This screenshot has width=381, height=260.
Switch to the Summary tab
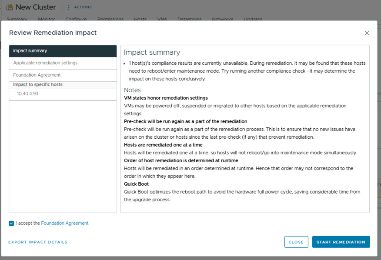17,19
